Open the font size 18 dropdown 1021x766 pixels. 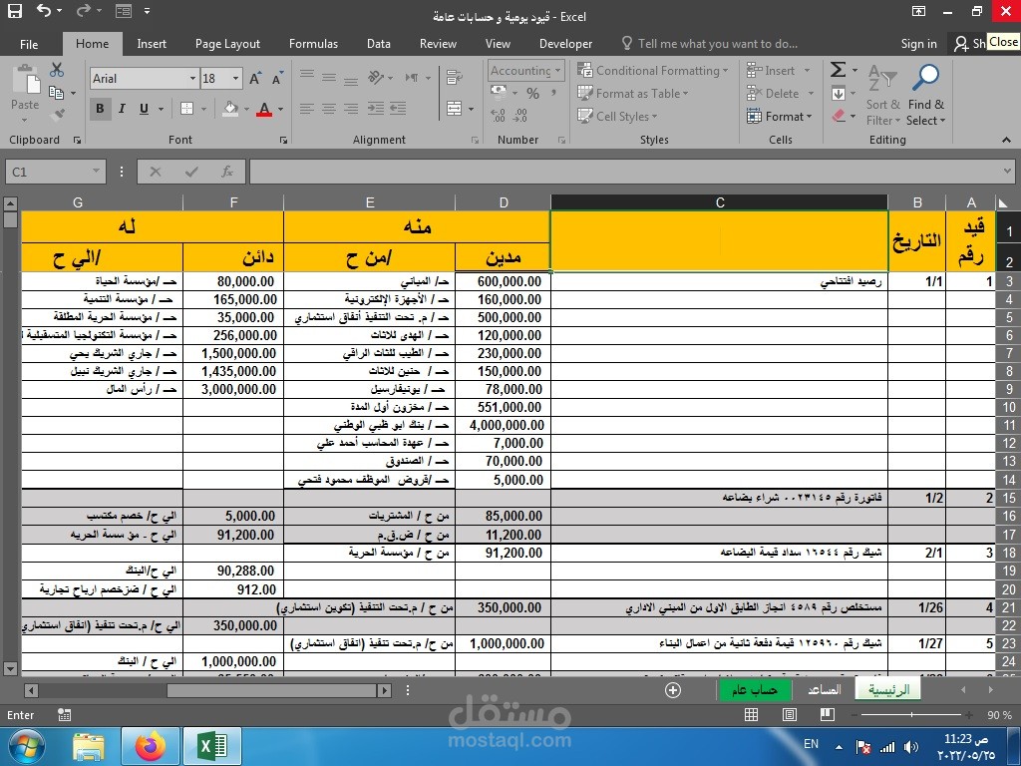click(x=235, y=79)
